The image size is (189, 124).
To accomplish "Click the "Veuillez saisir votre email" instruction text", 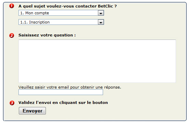I will pos(43,87).
